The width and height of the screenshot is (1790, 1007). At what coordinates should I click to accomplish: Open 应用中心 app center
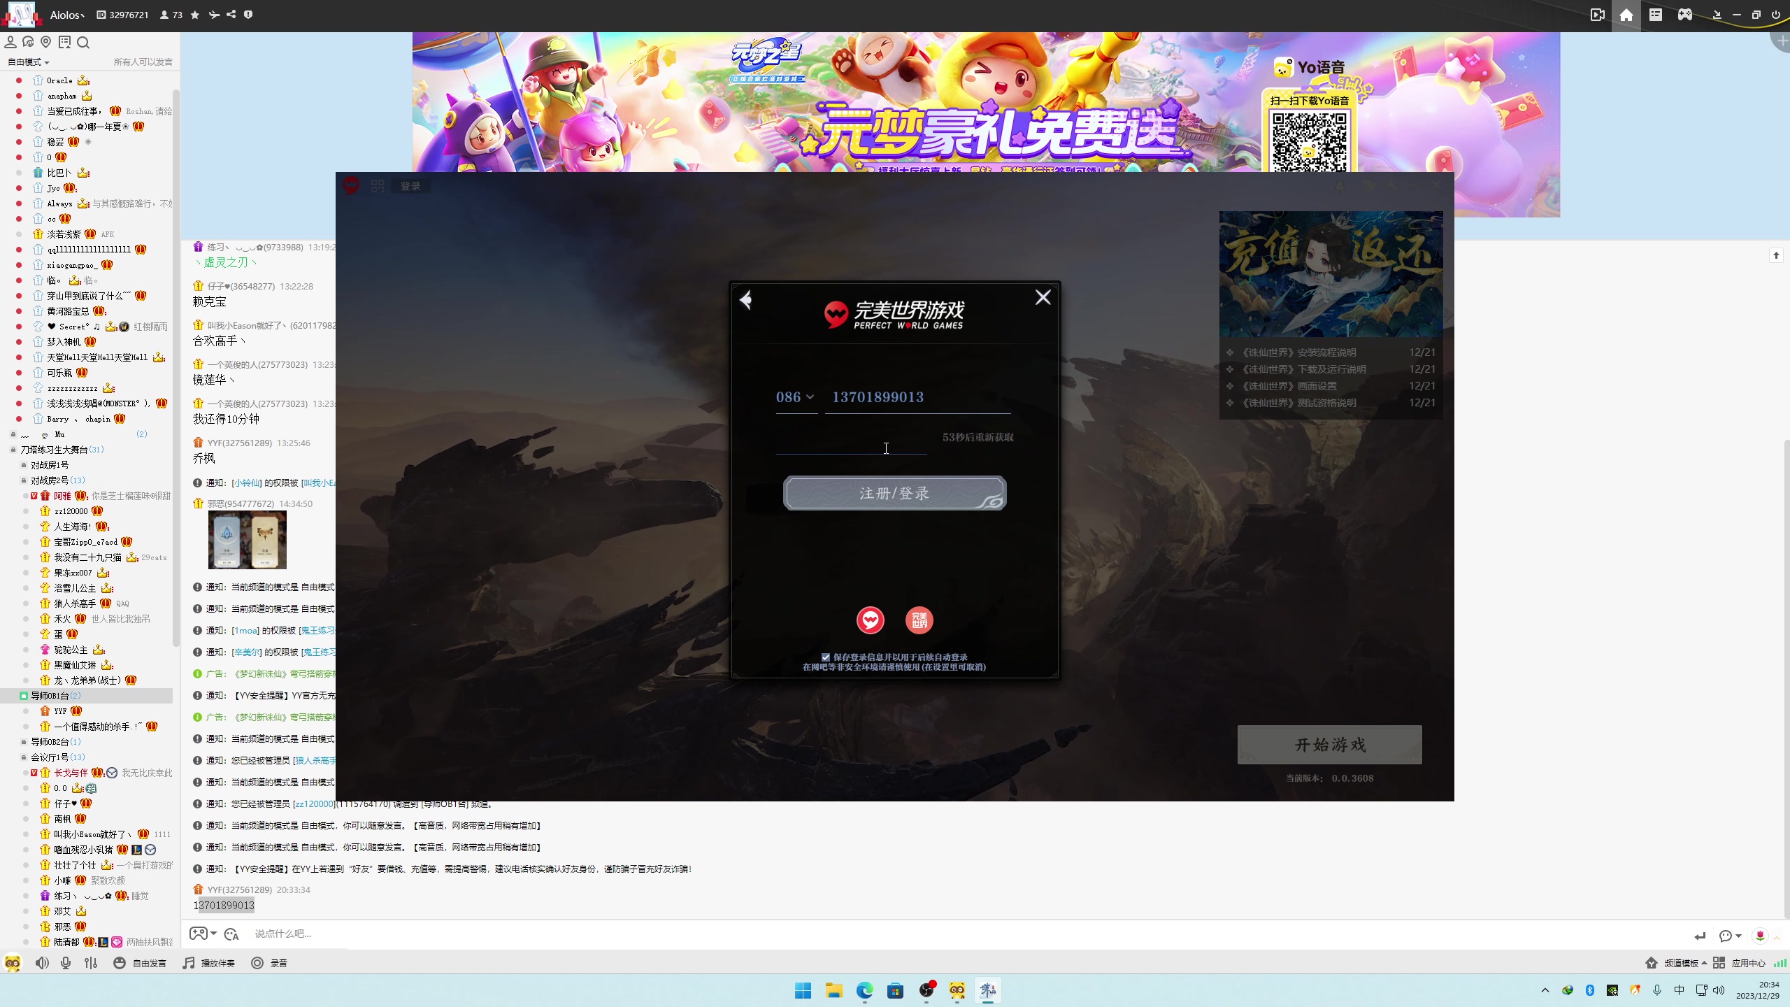point(1739,963)
